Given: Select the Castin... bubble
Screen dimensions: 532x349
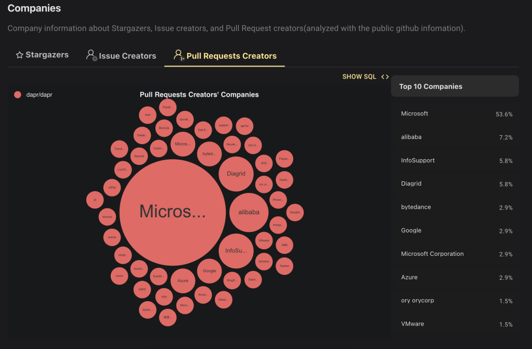Looking at the screenshot, I should click(x=159, y=148).
